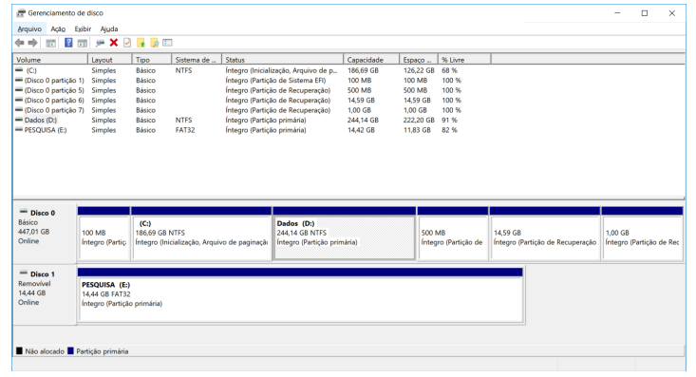Open the Exibir menu
The height and width of the screenshot is (377, 696).
[x=83, y=28]
